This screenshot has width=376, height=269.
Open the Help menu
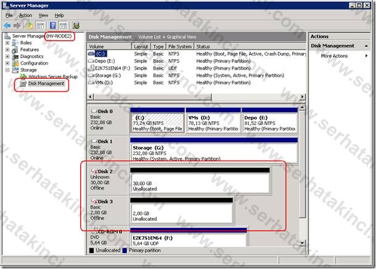click(59, 15)
